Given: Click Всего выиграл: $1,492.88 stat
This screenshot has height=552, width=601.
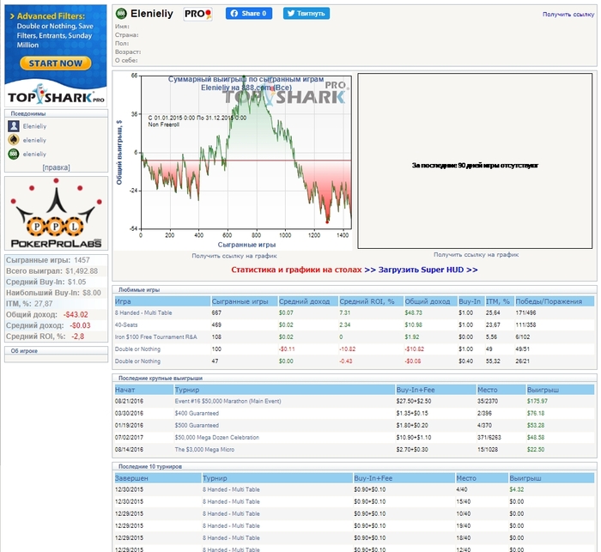Looking at the screenshot, I should coord(56,271).
